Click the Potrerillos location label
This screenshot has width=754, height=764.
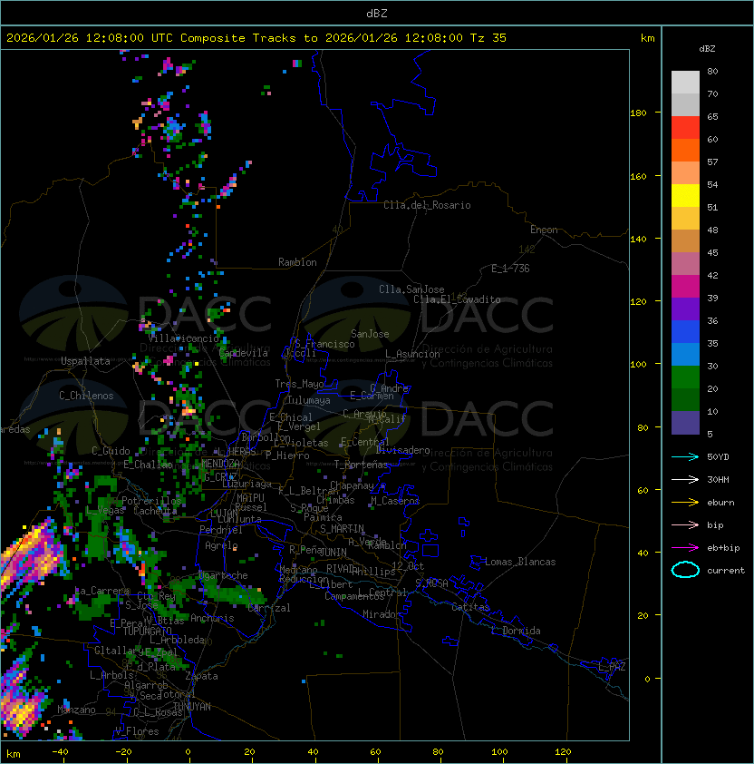[151, 501]
